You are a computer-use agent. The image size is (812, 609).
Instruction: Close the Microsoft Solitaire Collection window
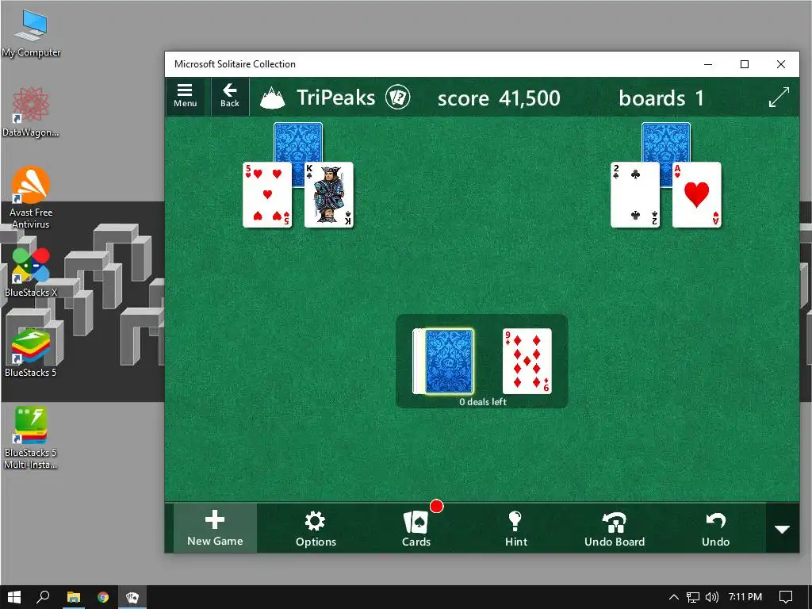(x=781, y=64)
